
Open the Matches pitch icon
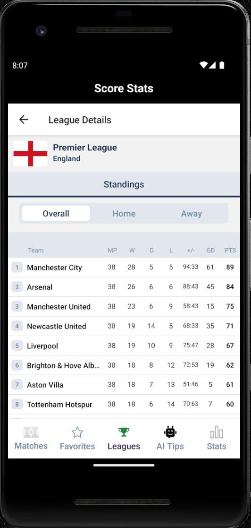[31, 432]
